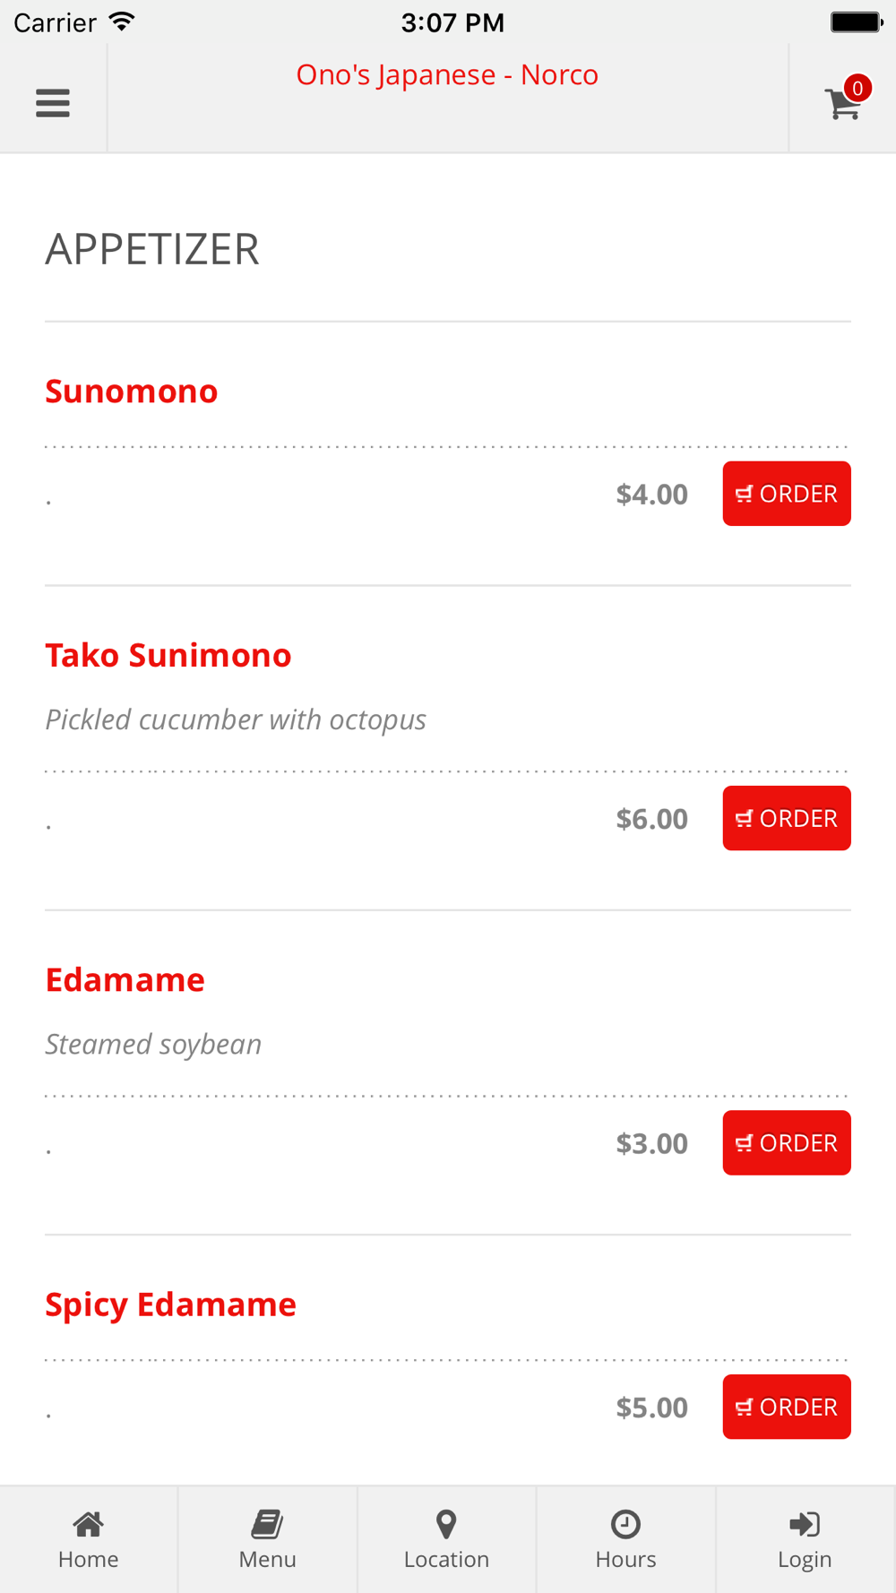Viewport: 896px width, 1593px height.
Task: Select the Tako Sunimono item title
Action: point(168,655)
